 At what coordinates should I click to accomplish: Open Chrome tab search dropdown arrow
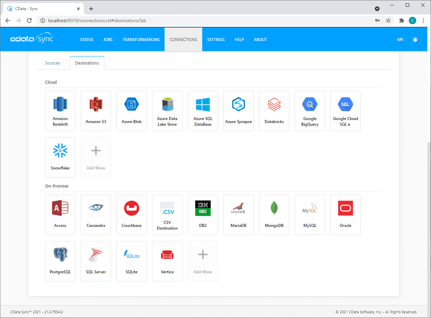pyautogui.click(x=377, y=9)
